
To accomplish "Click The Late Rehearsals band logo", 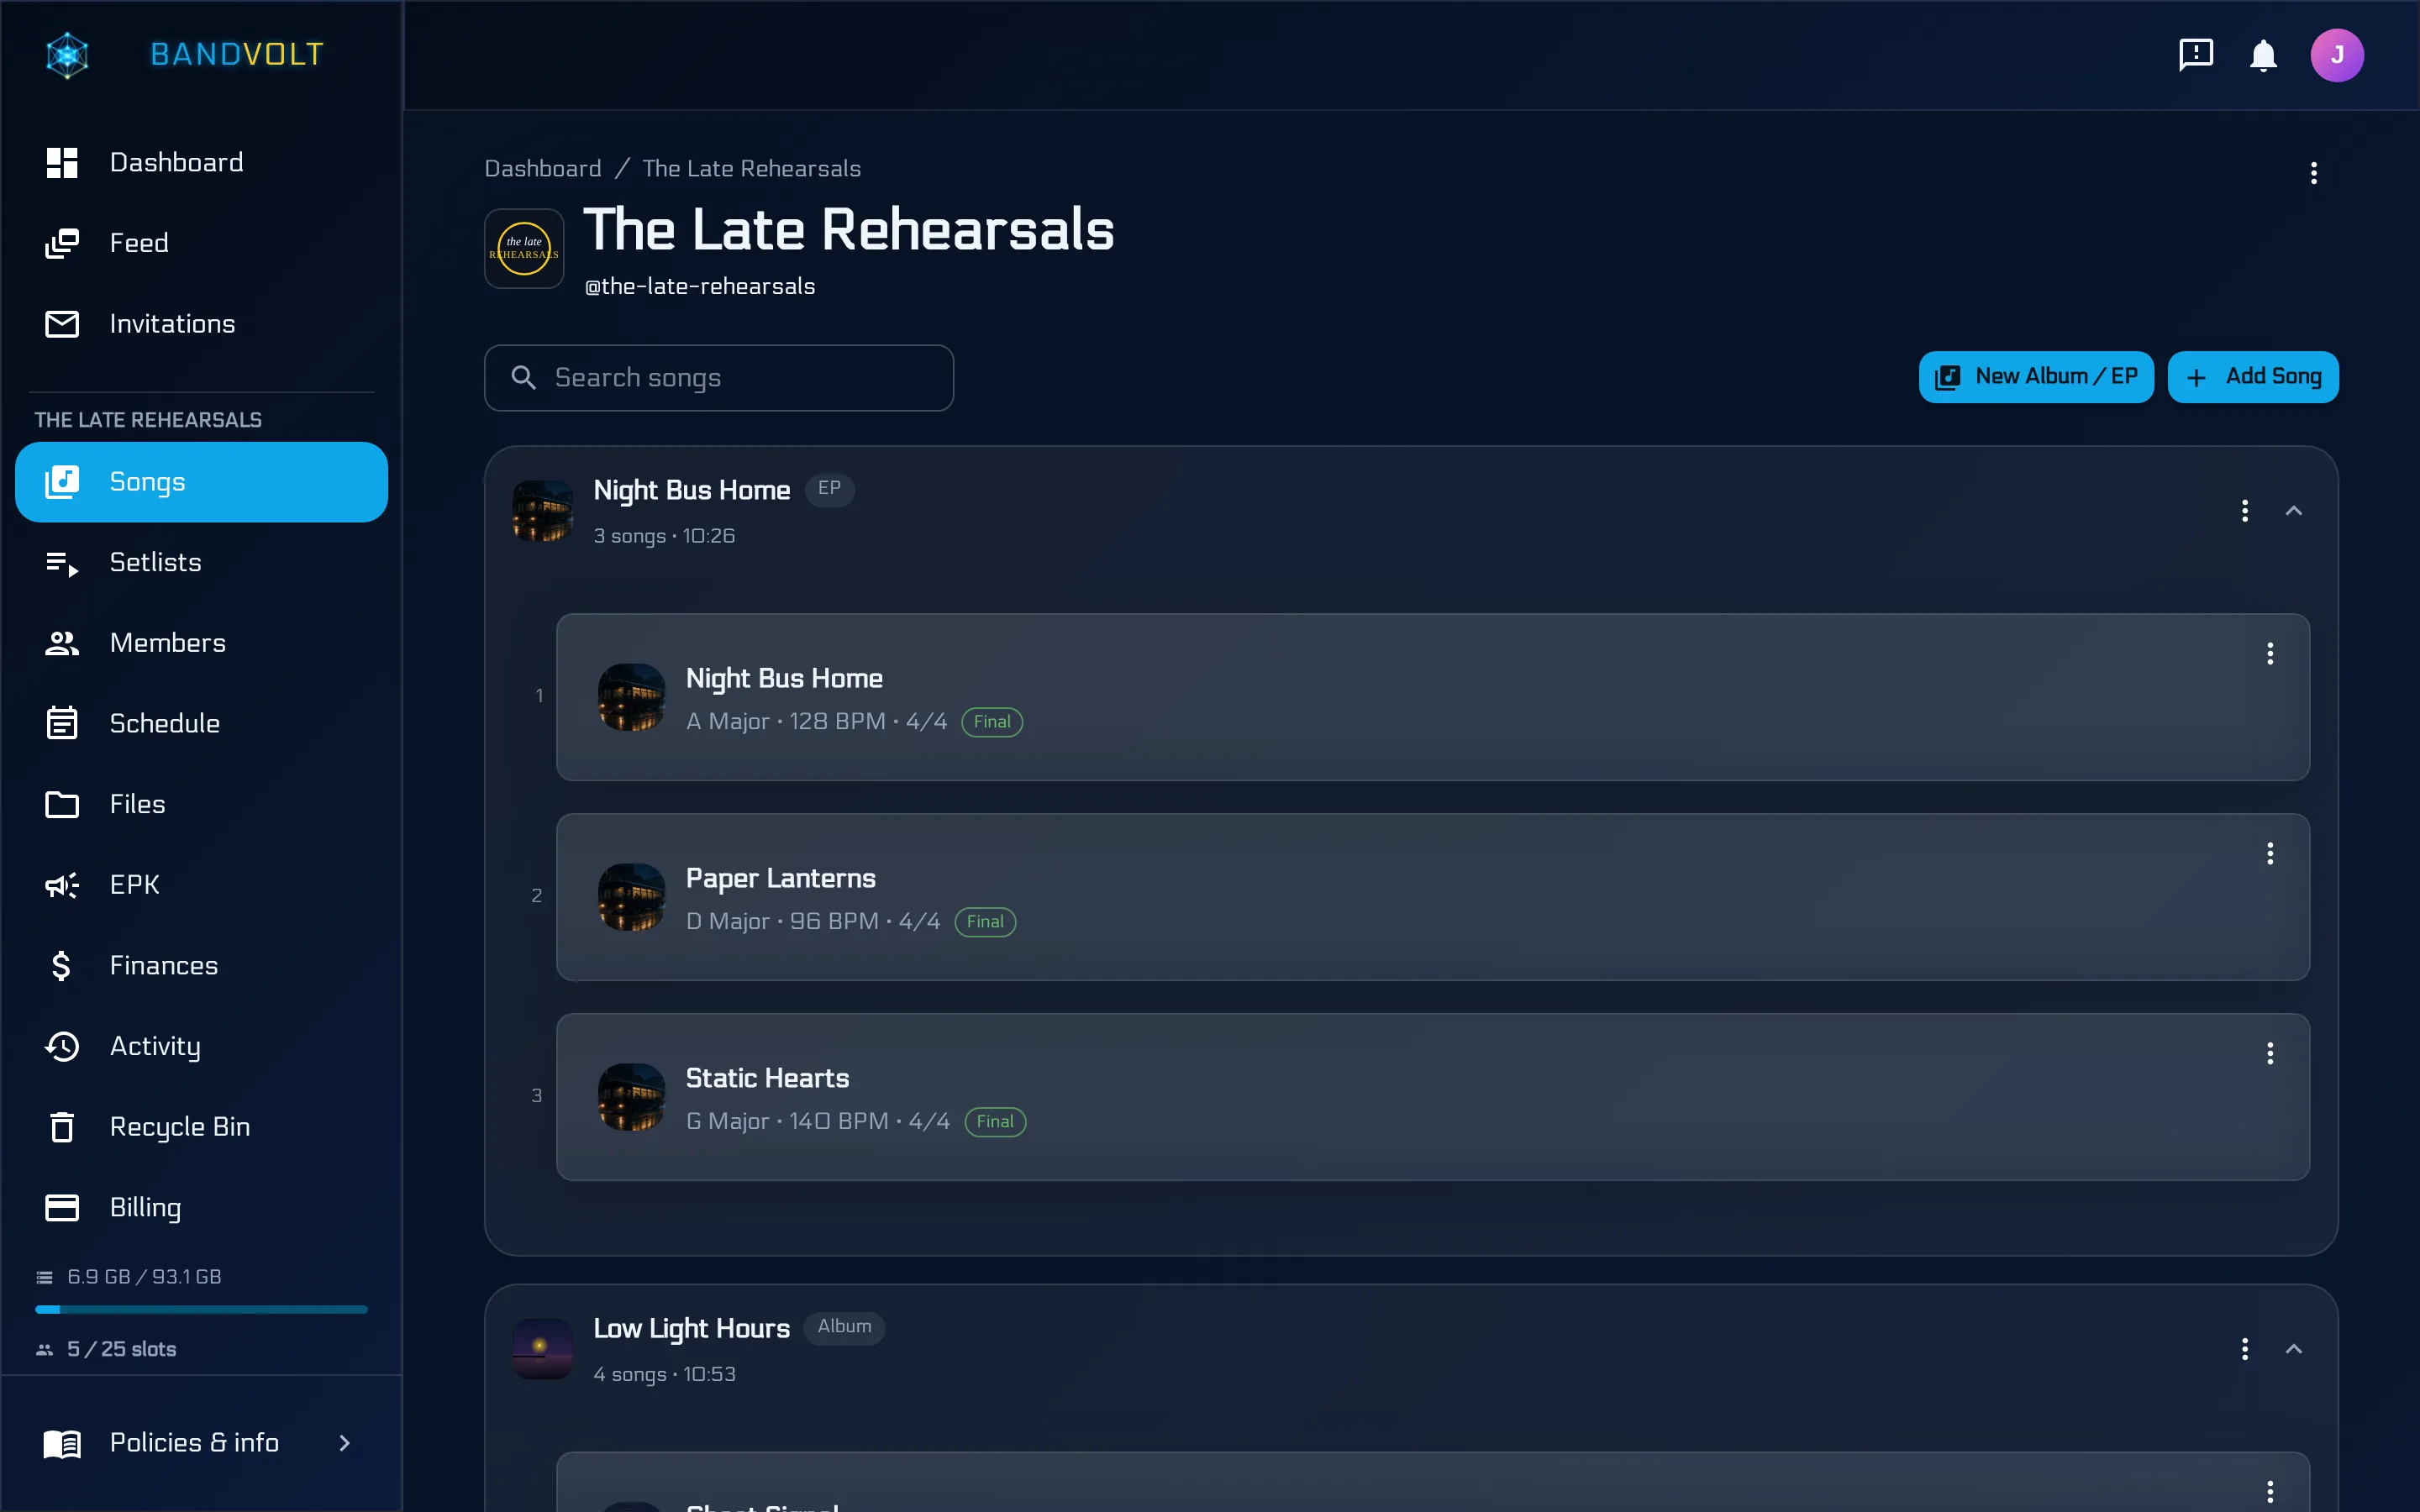I will click(x=524, y=249).
